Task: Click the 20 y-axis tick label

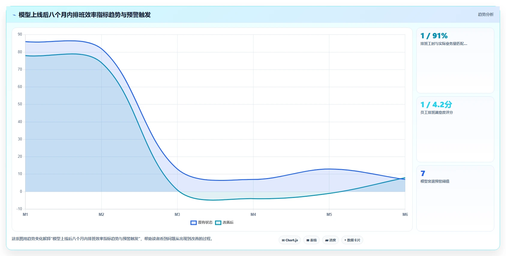Action: (20, 157)
